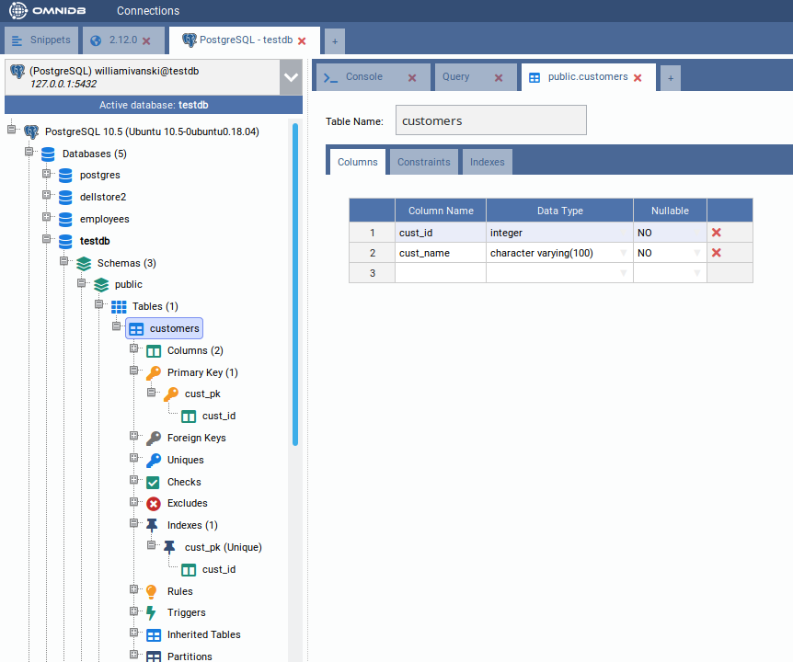Expand the Foreign Keys tree node

[x=134, y=438]
